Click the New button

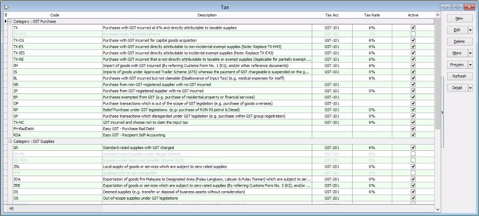[459, 18]
